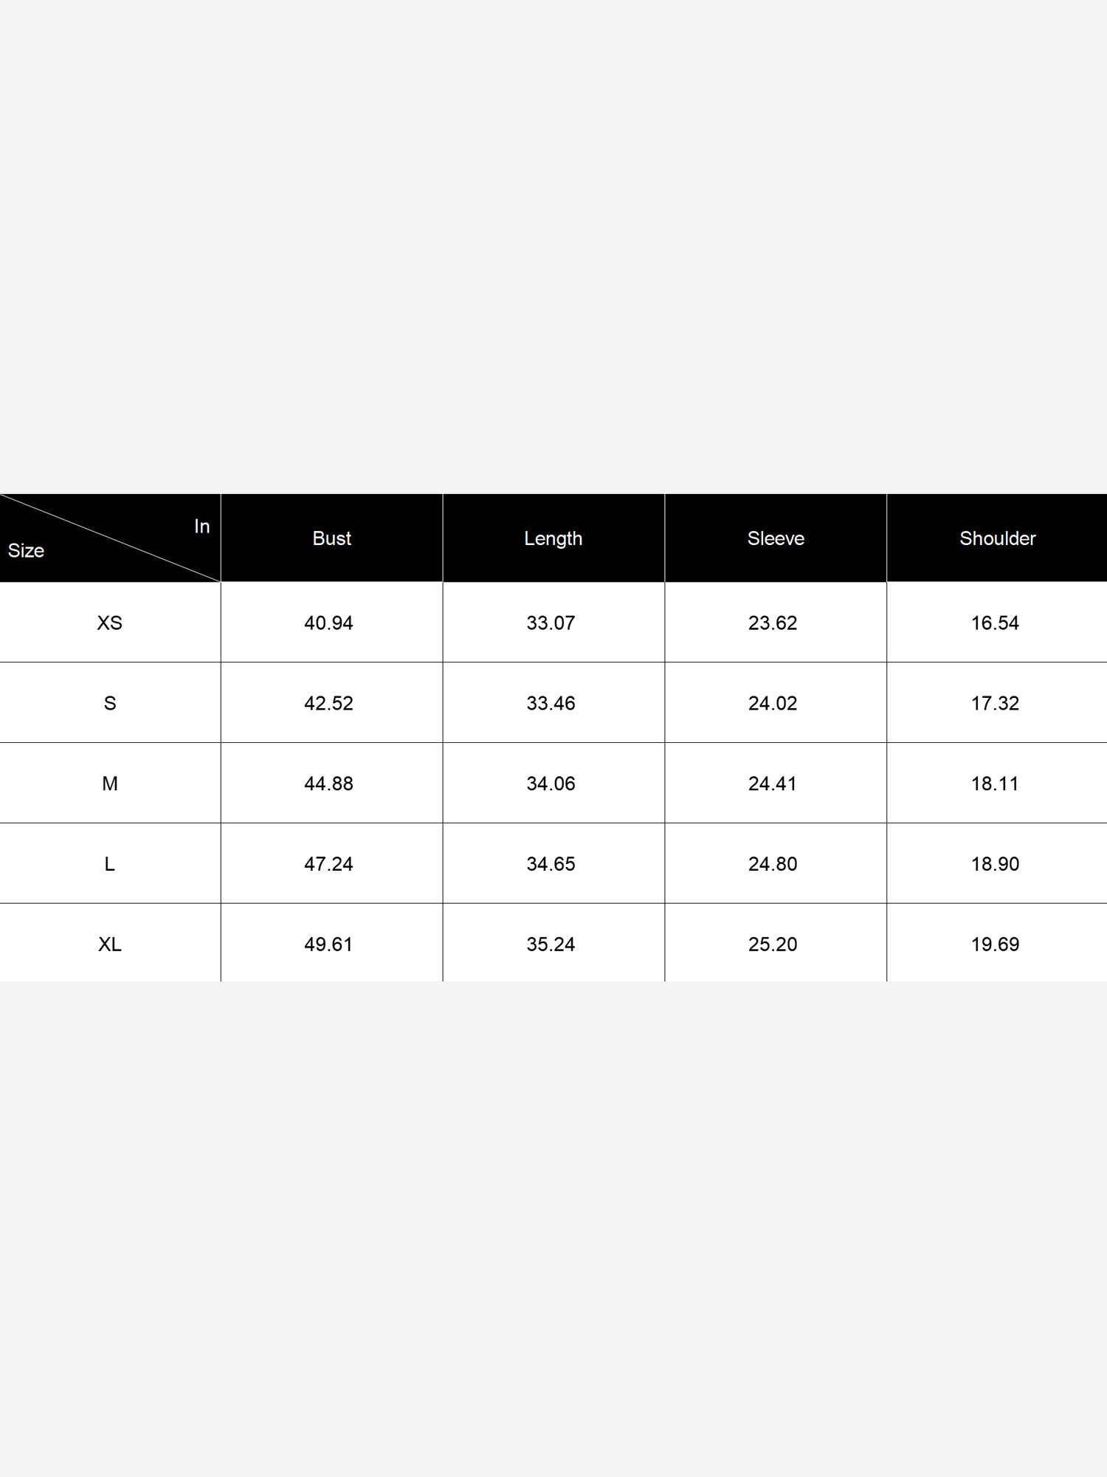Click the XS shoulder value 16.54
The height and width of the screenshot is (1477, 1107).
(x=995, y=623)
